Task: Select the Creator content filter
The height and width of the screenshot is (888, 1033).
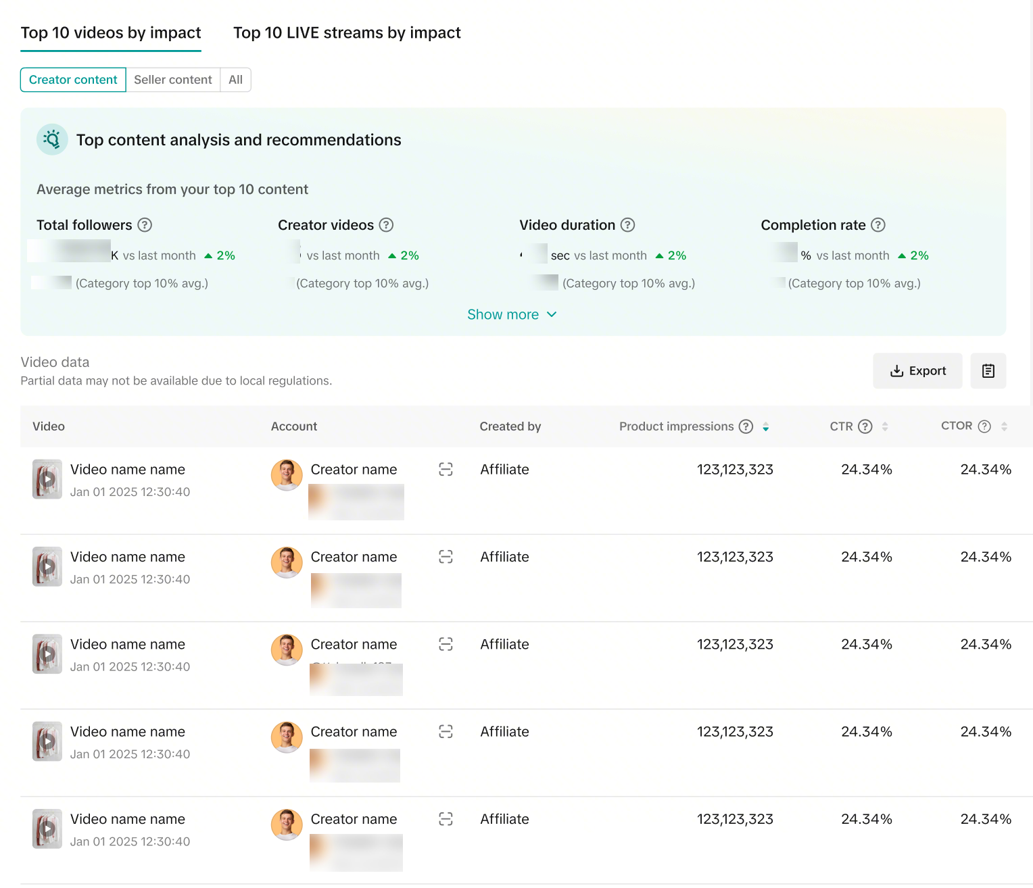Action: [x=73, y=80]
